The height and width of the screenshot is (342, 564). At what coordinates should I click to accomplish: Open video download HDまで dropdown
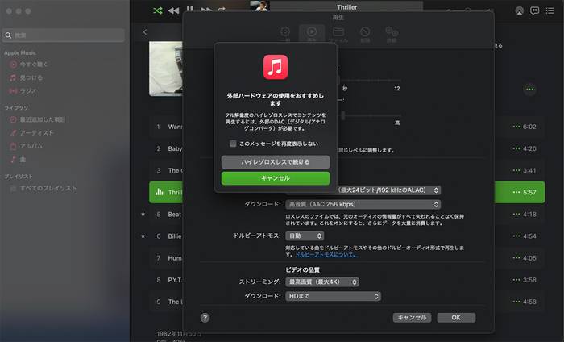333,296
